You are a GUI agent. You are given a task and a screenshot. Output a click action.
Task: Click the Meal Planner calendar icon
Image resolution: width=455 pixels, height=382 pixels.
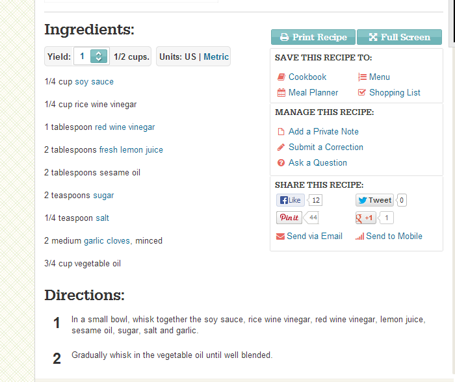[281, 93]
